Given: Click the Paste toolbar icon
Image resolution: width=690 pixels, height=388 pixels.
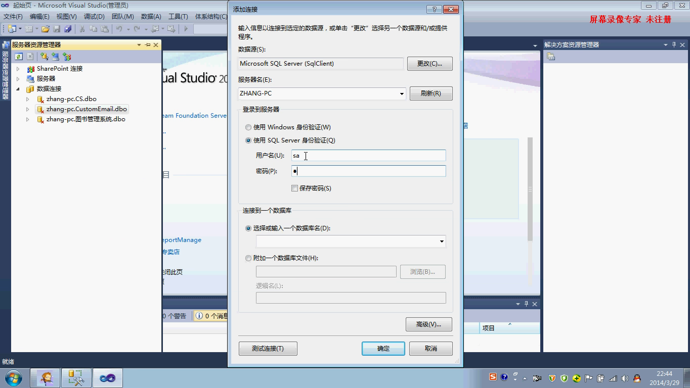Looking at the screenshot, I should pos(105,29).
